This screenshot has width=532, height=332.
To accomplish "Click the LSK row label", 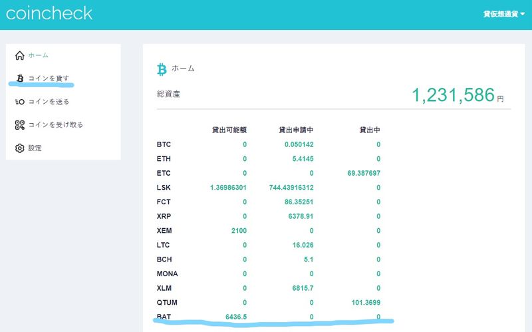I will pos(164,188).
